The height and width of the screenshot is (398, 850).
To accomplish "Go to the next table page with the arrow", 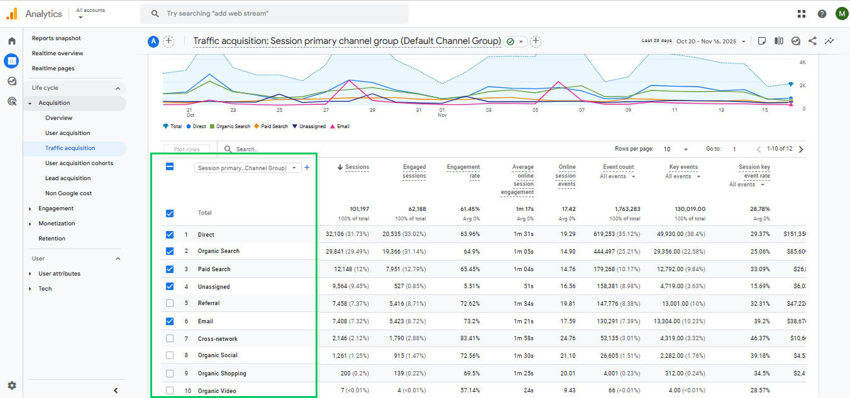I will [800, 148].
